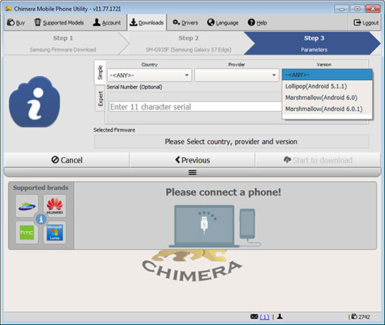Switch to the Simple vertical tab
This screenshot has width=385, height=325.
pos(100,72)
